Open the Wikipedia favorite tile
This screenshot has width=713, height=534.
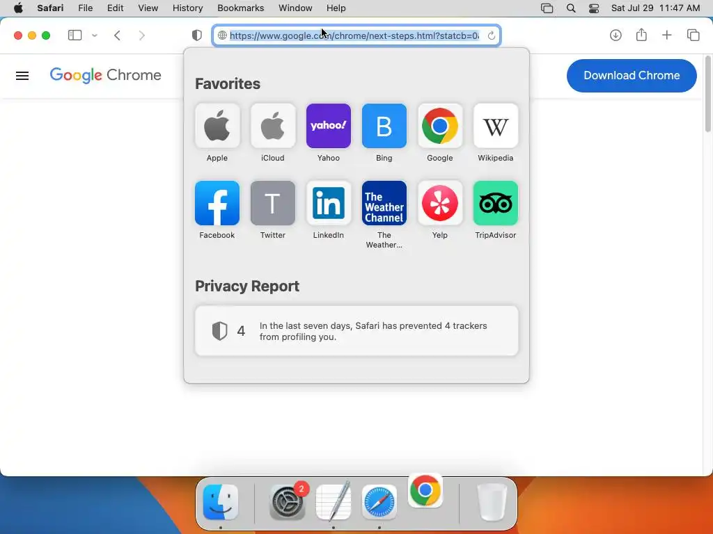[496, 126]
